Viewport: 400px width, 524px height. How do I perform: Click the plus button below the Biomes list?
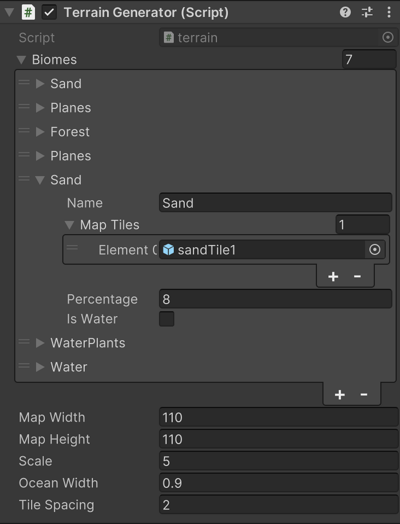(x=339, y=395)
